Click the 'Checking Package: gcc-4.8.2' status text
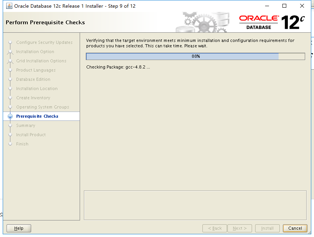 coord(118,67)
